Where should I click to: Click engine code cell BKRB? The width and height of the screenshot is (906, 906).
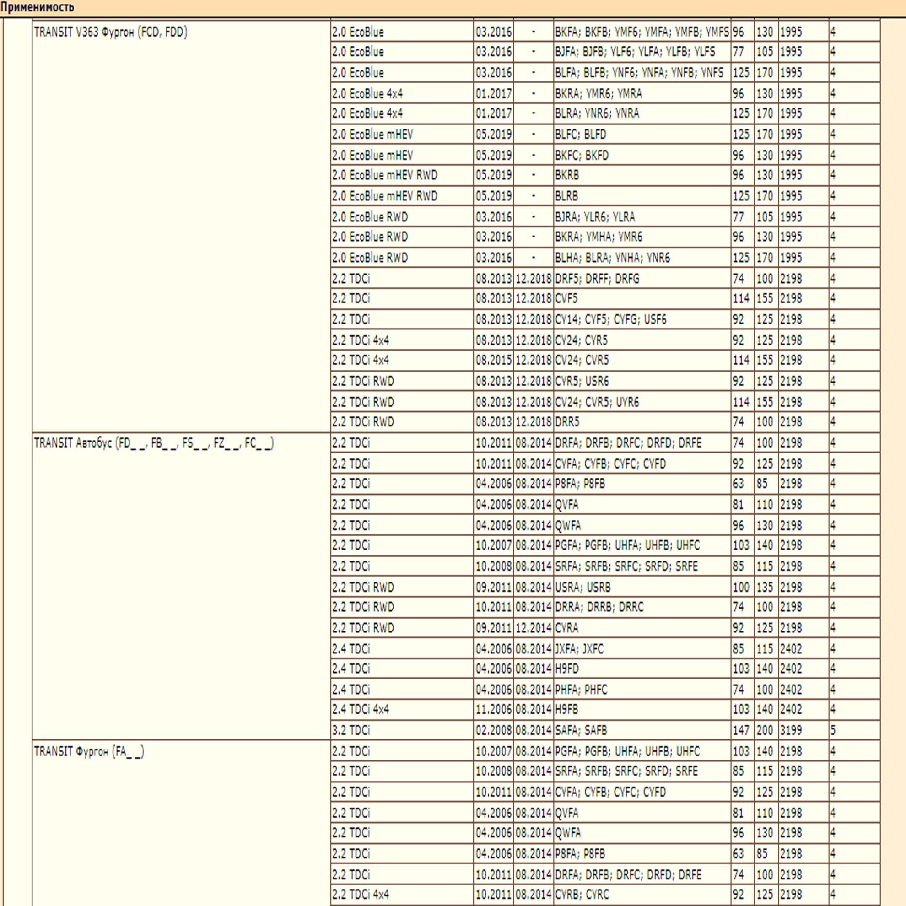(x=642, y=175)
